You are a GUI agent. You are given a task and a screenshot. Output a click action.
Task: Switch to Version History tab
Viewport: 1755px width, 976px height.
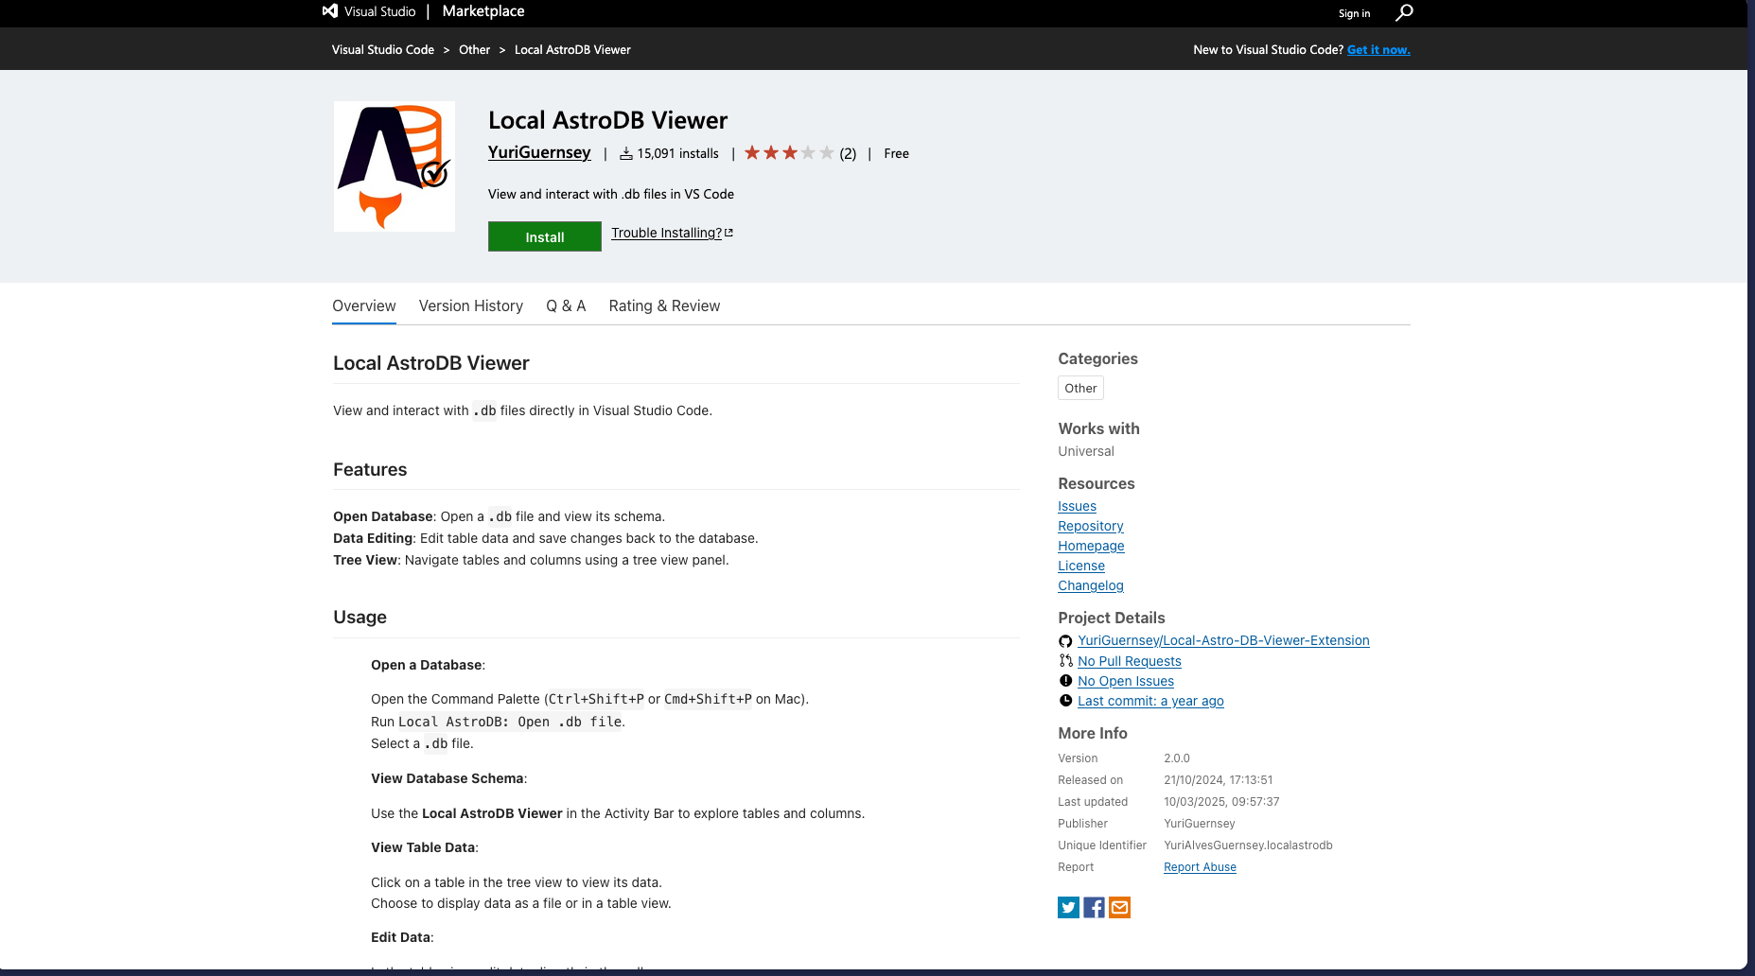471,305
